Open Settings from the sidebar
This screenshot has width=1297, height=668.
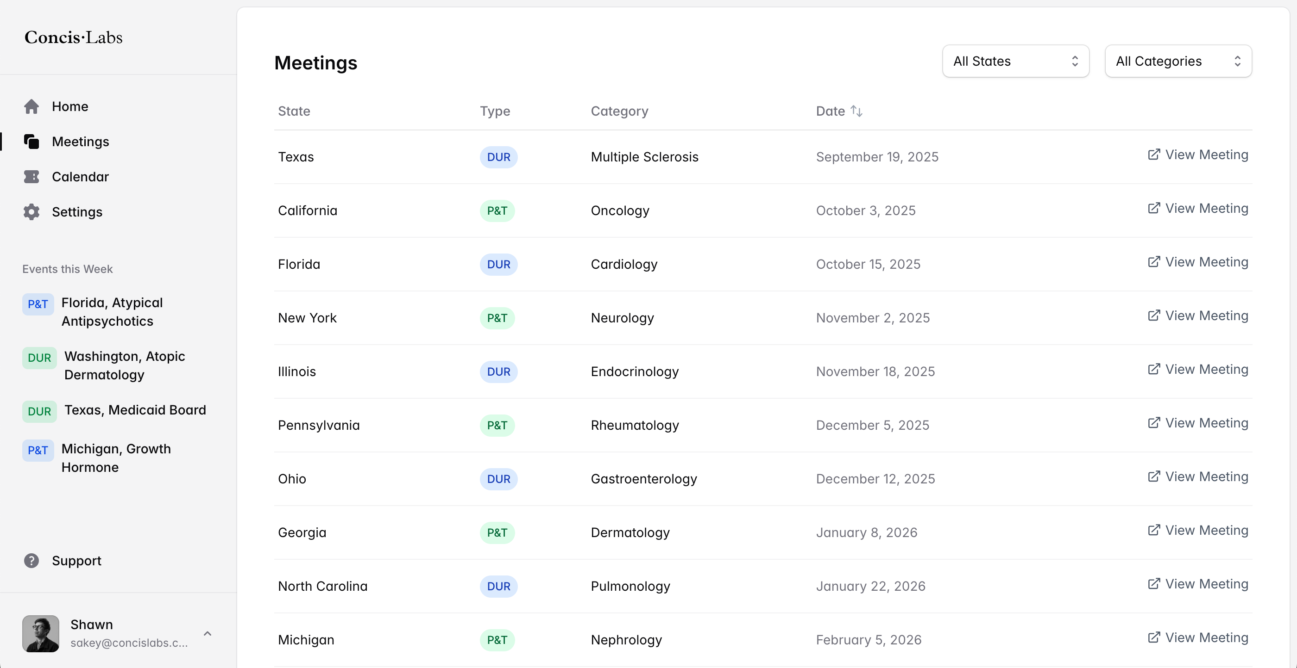tap(77, 212)
